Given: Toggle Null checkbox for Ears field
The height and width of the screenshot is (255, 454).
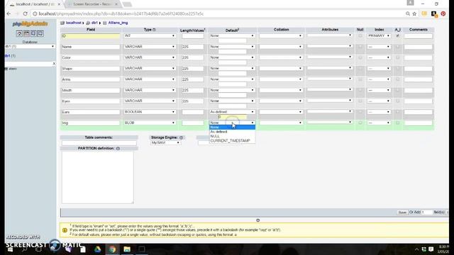Looking at the screenshot, I should (x=360, y=112).
